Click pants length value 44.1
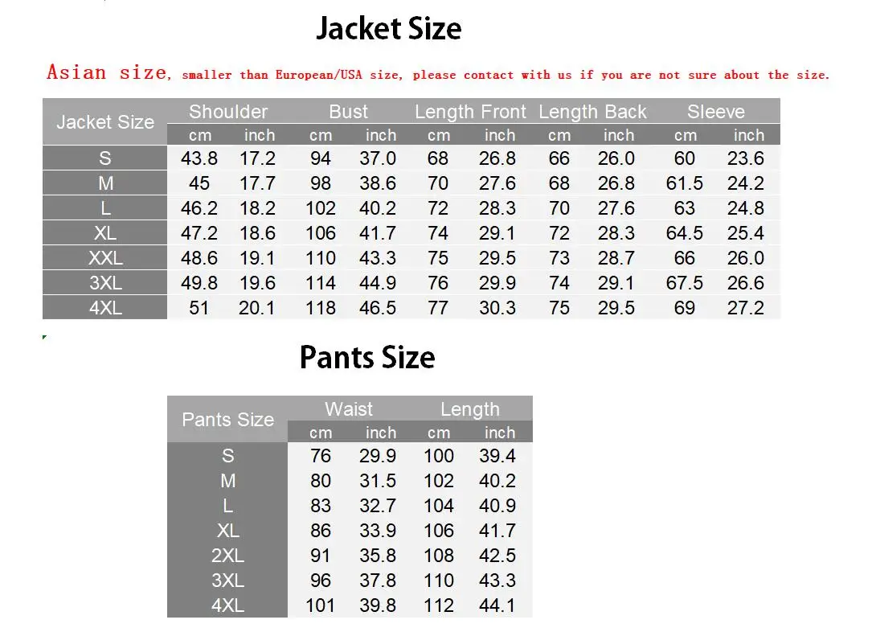876x628 pixels. (x=497, y=605)
